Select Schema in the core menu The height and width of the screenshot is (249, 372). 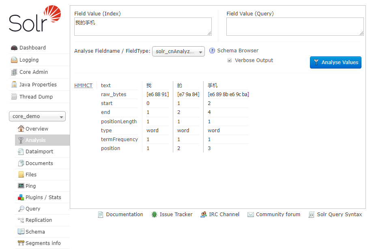[35, 232]
